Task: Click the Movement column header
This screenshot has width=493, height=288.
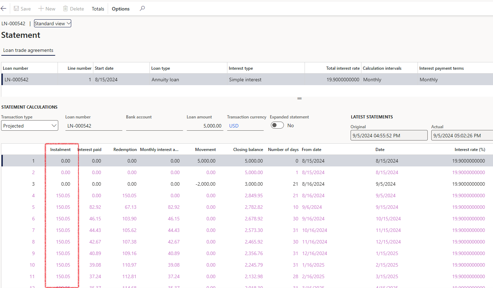Action: pos(205,150)
